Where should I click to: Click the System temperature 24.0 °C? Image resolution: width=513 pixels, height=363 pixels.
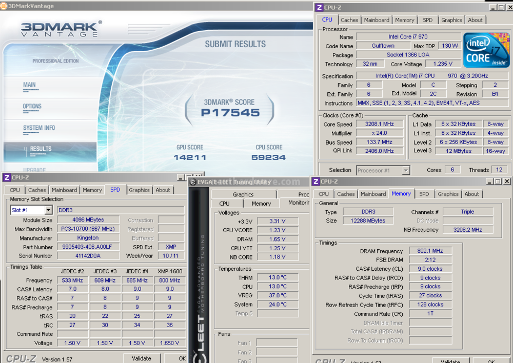pyautogui.click(x=278, y=304)
